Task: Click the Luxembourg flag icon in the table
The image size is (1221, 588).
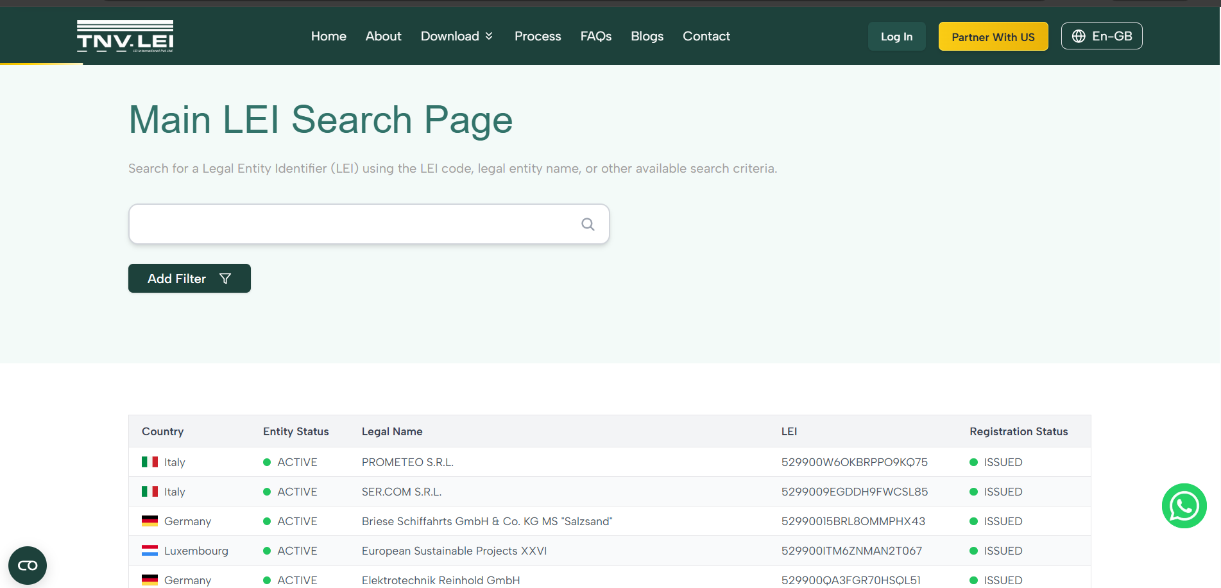Action: click(x=149, y=550)
